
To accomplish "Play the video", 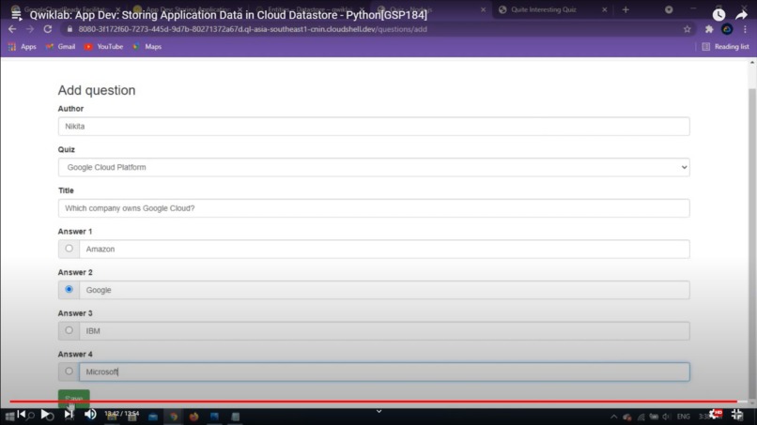I will [x=45, y=414].
